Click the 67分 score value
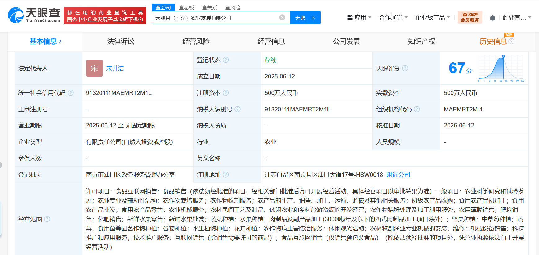This screenshot has width=539, height=255. click(460, 68)
